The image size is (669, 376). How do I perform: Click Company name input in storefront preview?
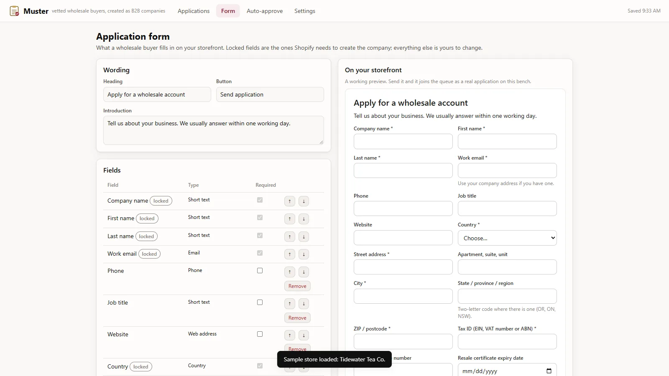tap(403, 142)
